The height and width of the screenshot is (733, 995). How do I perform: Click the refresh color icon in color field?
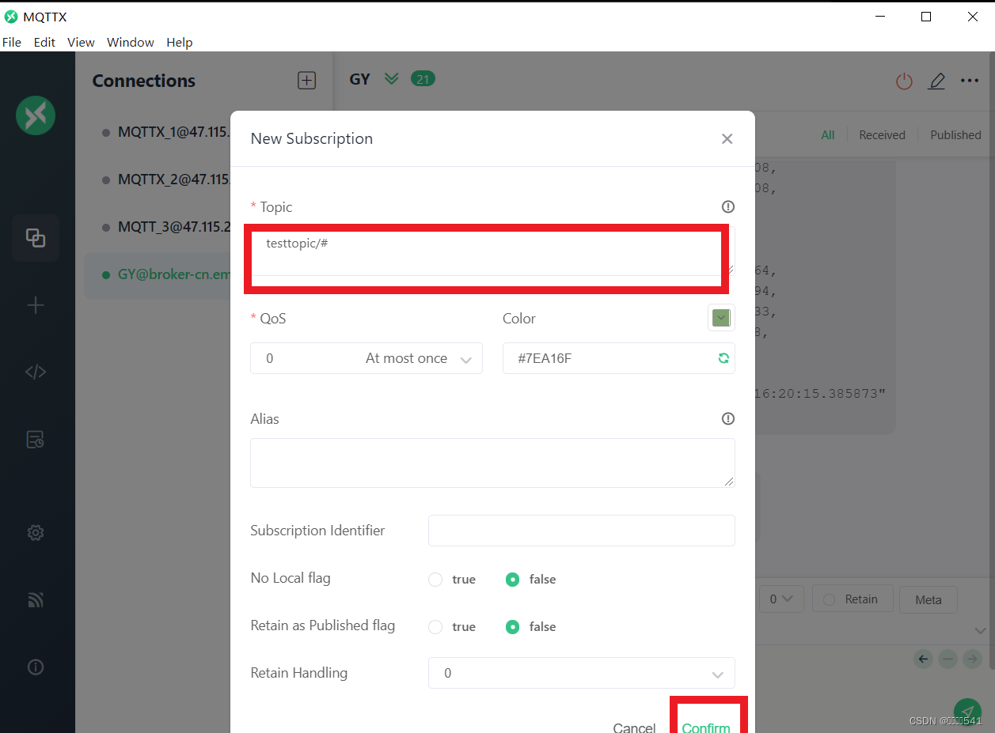(723, 358)
